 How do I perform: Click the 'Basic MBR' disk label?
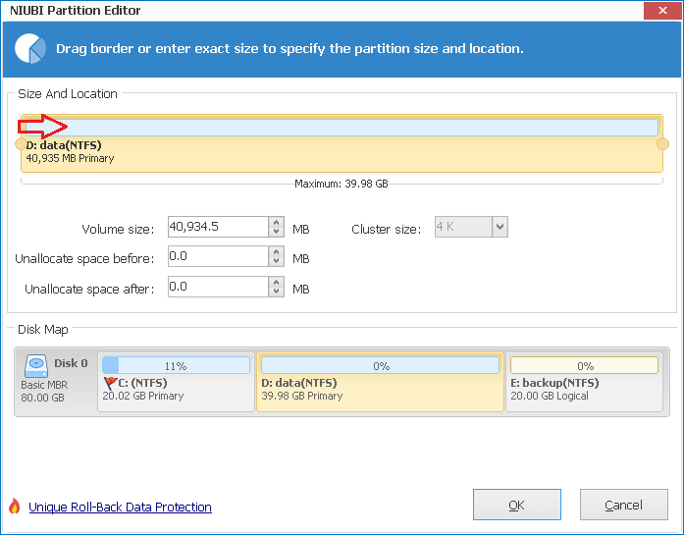(44, 385)
